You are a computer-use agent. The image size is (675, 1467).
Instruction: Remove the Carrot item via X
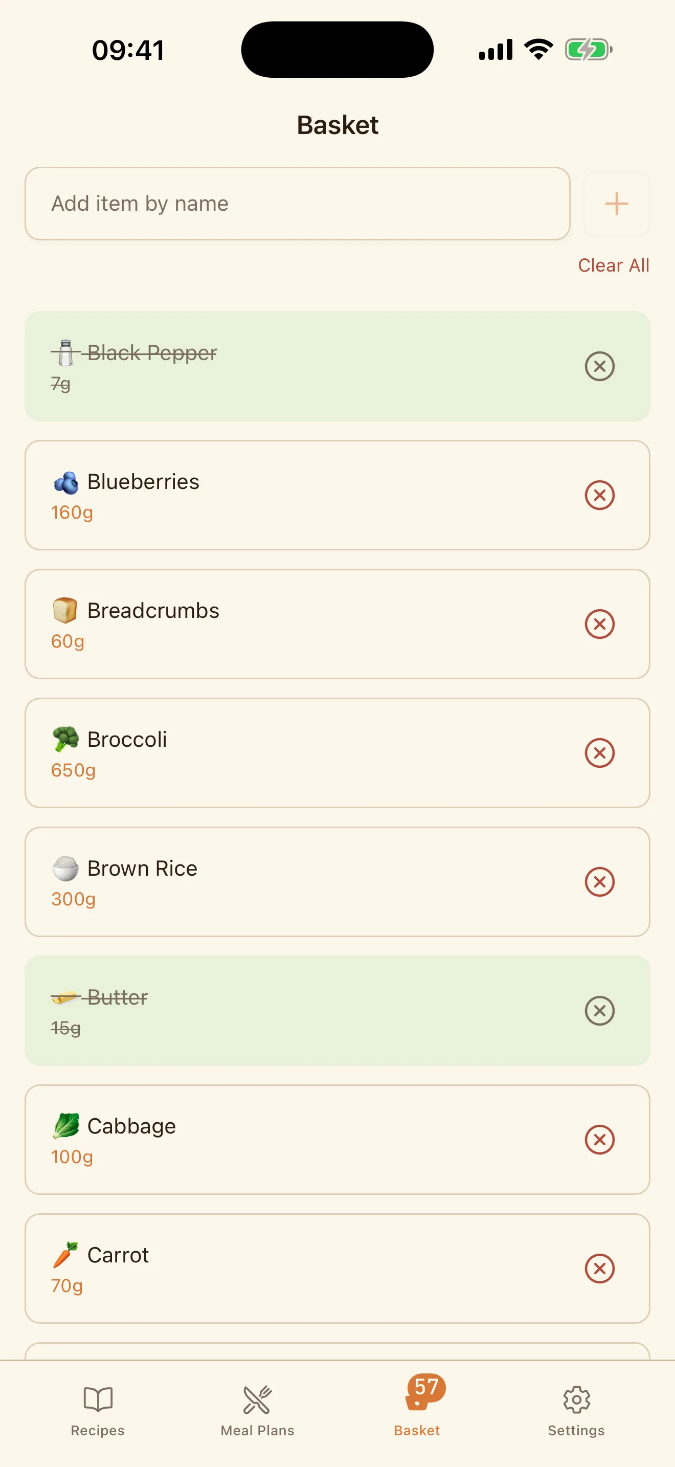click(x=599, y=1268)
